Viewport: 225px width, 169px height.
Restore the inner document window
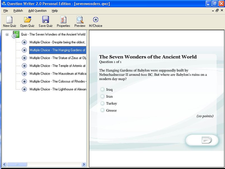pos(217,10)
